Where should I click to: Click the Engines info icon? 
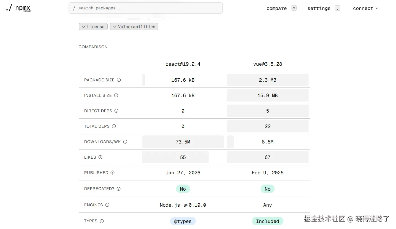pos(107,205)
